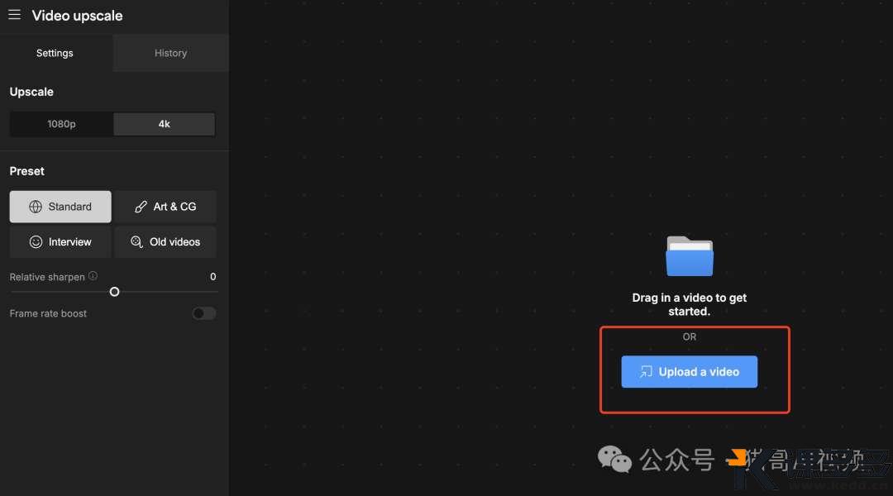The height and width of the screenshot is (496, 893).
Task: Click the Video upscale title
Action: pos(77,16)
